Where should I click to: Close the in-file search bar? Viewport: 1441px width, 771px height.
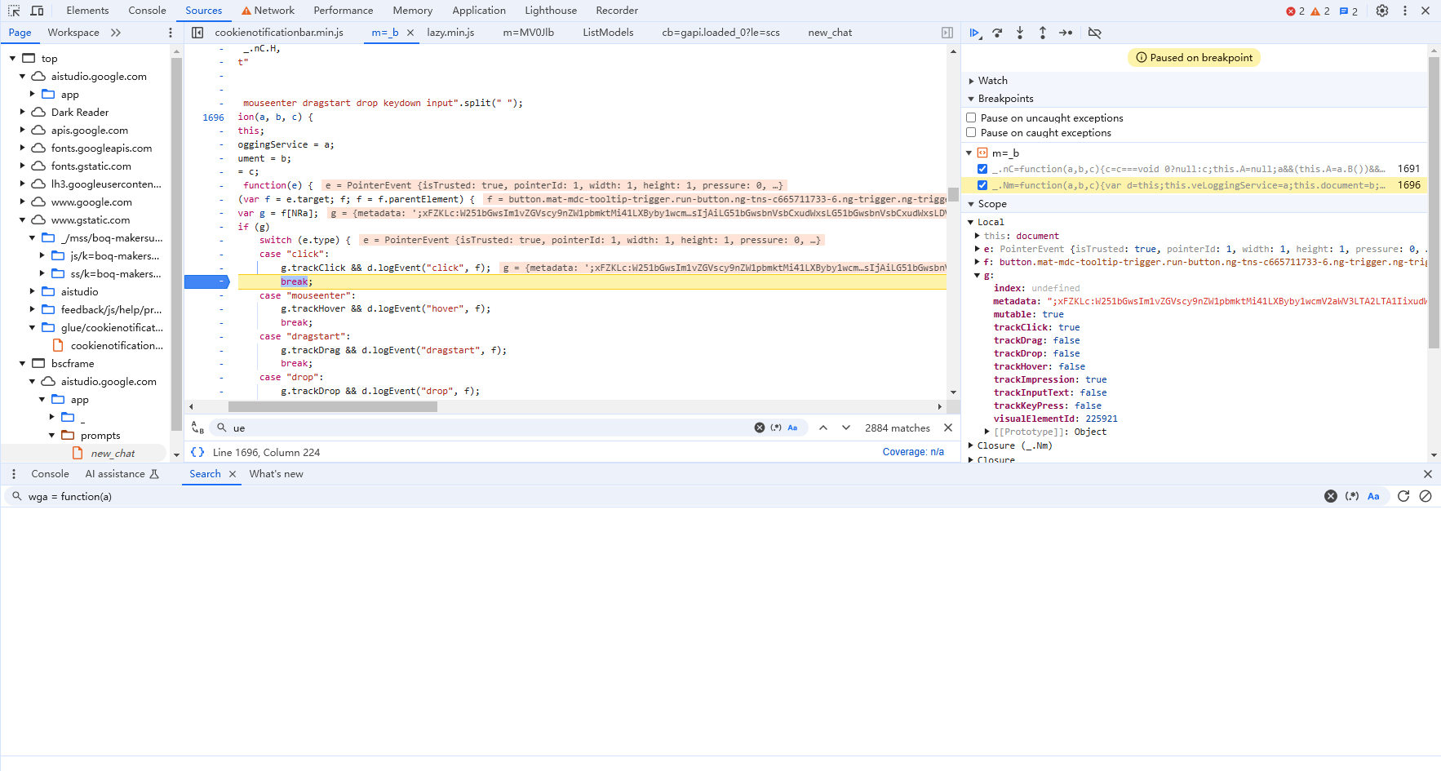pyautogui.click(x=948, y=428)
